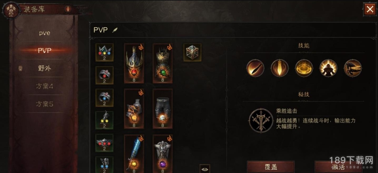The width and height of the screenshot is (378, 173).
Task: Click the first dagger skill icon
Action: click(255, 68)
